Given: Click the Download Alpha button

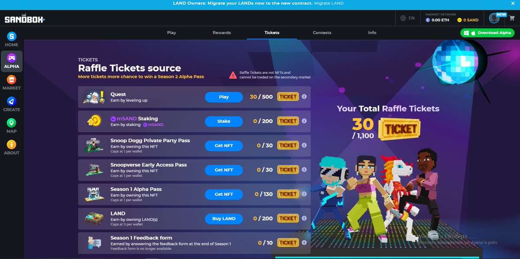Looking at the screenshot, I should coord(487,33).
